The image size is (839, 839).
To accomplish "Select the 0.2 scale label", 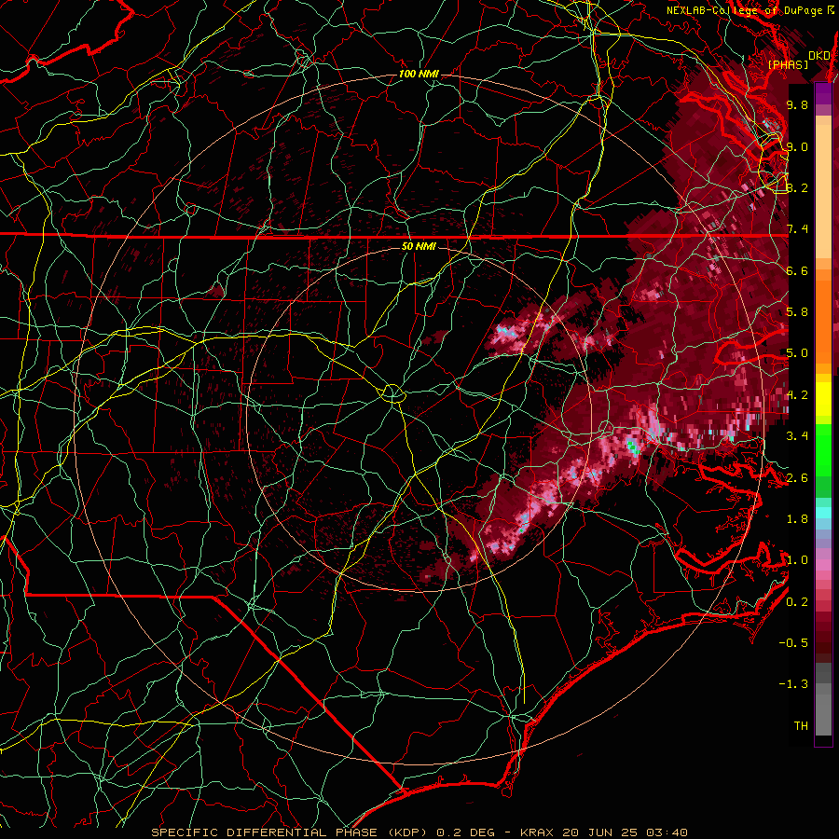I will click(797, 602).
